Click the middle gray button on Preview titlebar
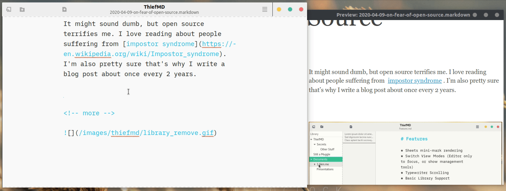This screenshot has height=191, width=506. pyautogui.click(x=486, y=15)
